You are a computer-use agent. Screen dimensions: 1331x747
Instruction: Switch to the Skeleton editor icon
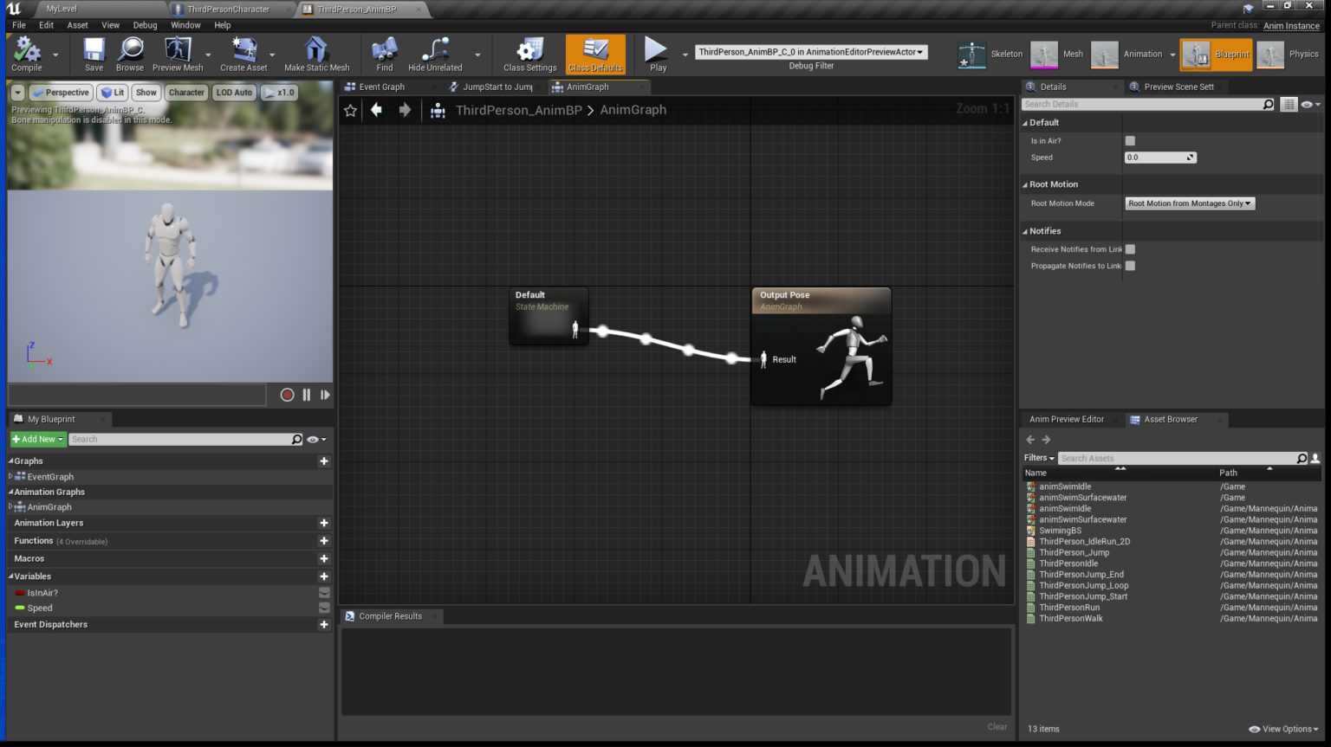(971, 54)
